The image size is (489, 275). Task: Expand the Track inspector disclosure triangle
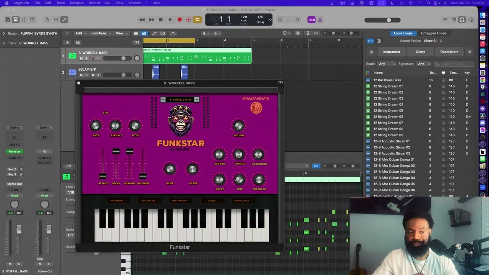click(4, 43)
